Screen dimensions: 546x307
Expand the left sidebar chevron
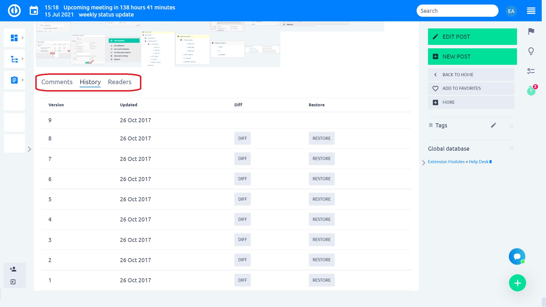(29, 149)
